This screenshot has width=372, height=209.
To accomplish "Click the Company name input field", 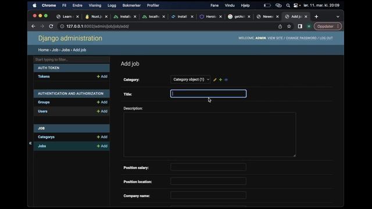I will tap(208, 196).
